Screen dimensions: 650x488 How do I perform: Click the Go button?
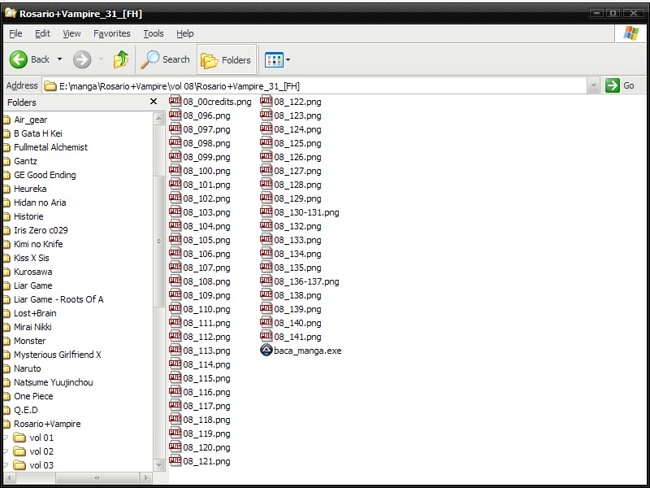[620, 85]
